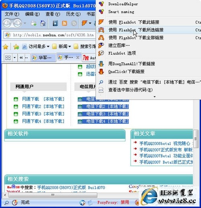Viewport: 201px width, 208px height.
Task: Click DownloadHelper colored balls icon
Action: tap(101, 4)
